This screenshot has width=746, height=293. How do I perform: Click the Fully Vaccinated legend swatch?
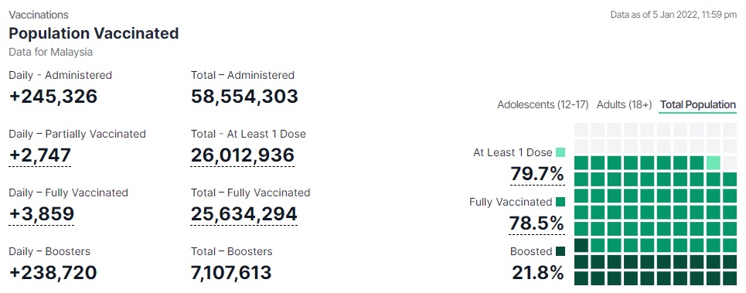(560, 202)
